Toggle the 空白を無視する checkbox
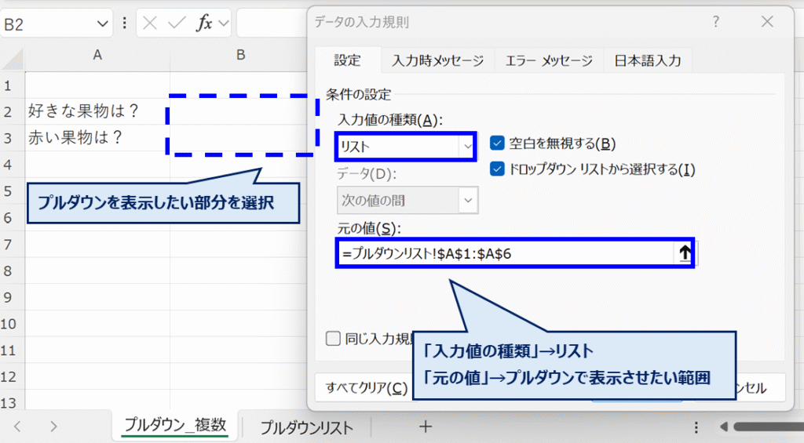Image resolution: width=804 pixels, height=443 pixels. 497,143
